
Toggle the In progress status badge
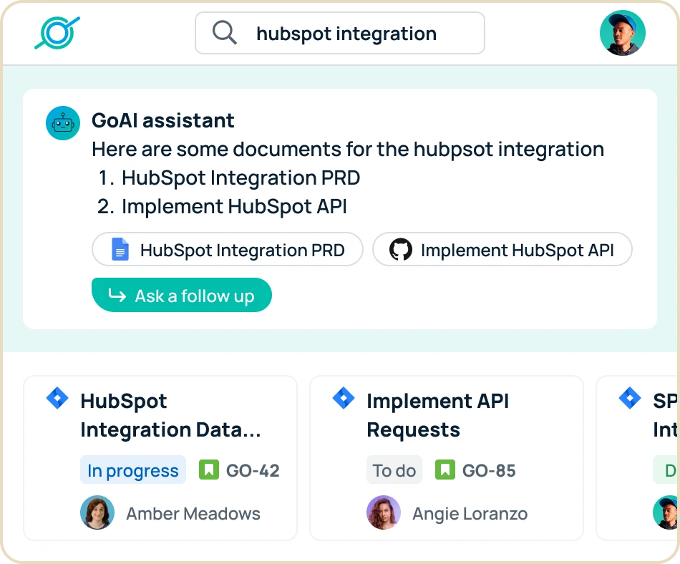click(x=132, y=470)
